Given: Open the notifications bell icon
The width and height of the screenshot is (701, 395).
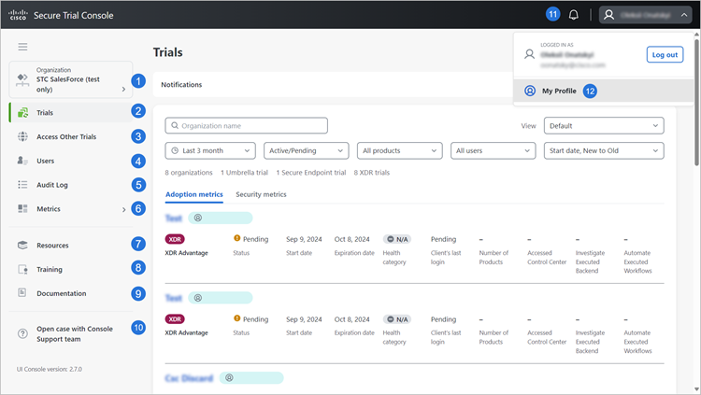Looking at the screenshot, I should 574,15.
